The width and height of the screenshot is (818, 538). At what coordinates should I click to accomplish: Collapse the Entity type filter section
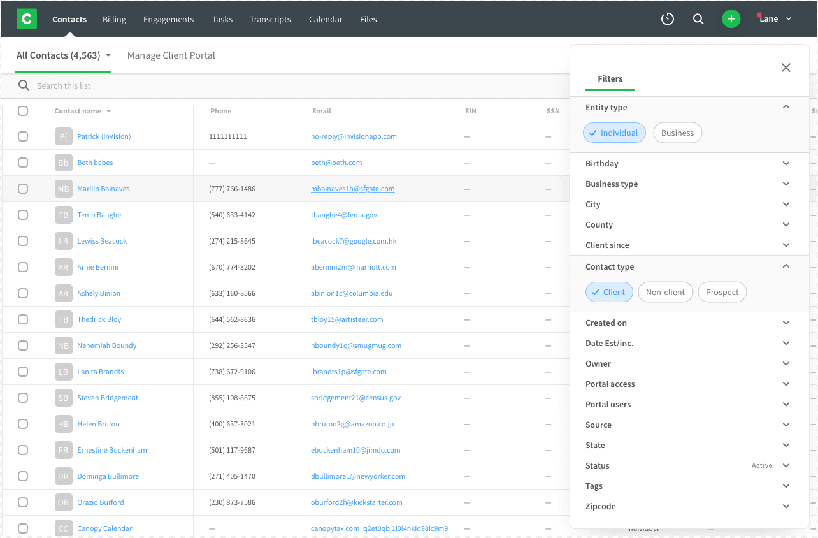[786, 107]
